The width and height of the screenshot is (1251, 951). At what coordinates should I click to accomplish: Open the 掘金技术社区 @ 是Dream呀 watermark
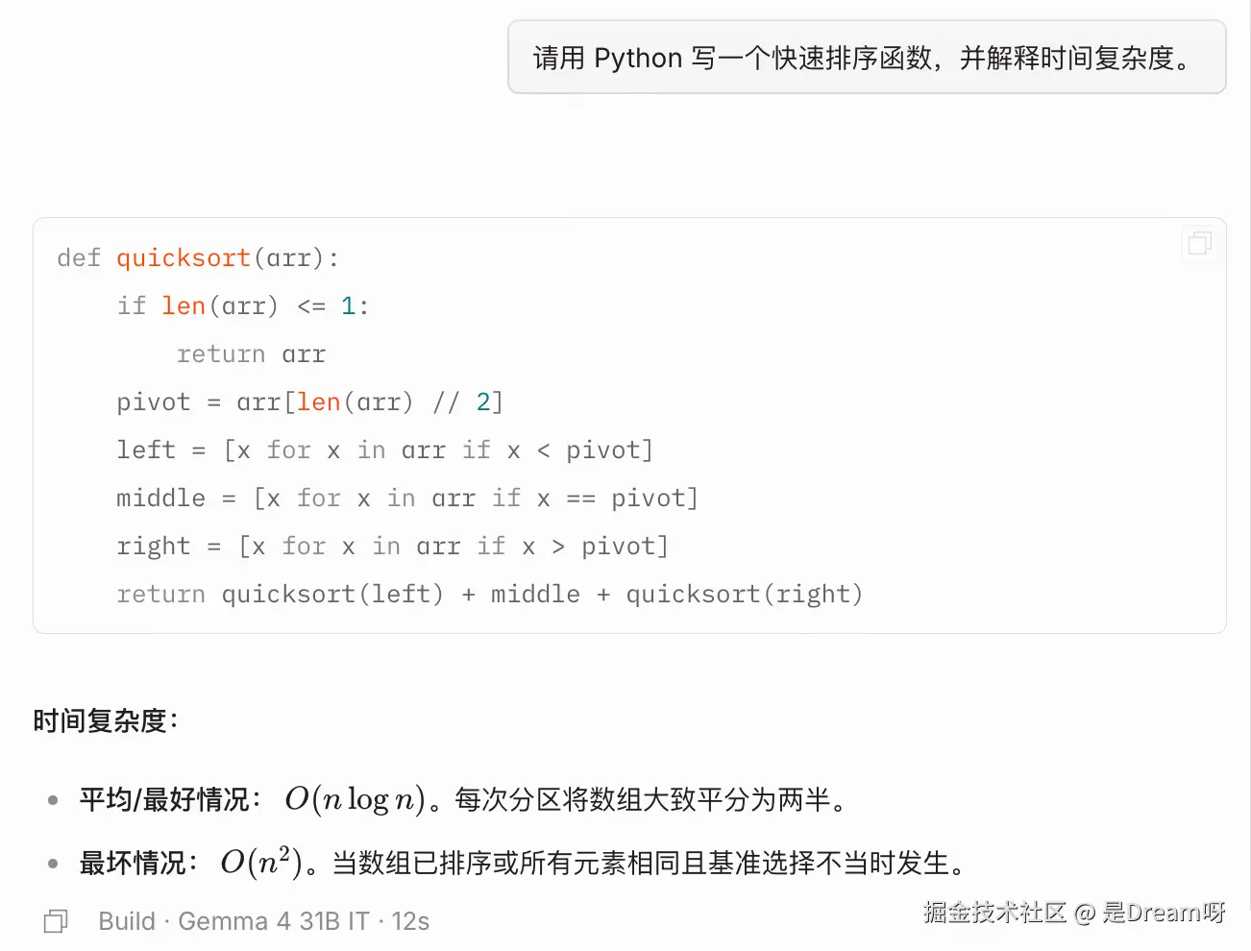pyautogui.click(x=1074, y=912)
